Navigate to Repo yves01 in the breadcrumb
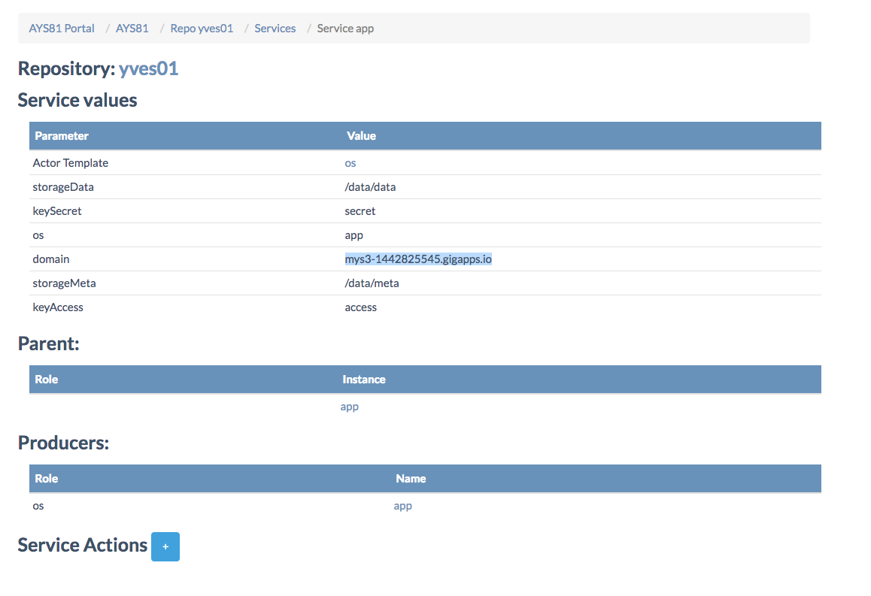This screenshot has height=596, width=871. [x=202, y=29]
